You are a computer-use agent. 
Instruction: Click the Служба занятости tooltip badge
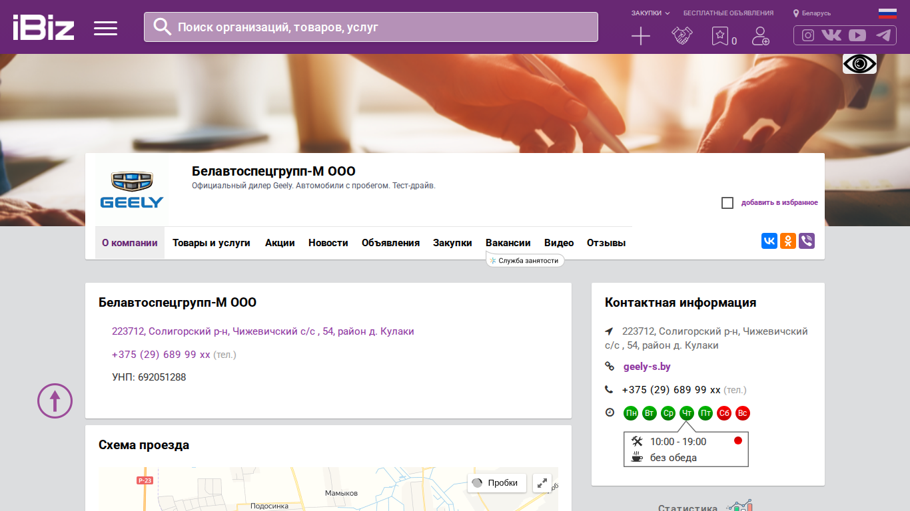pos(525,260)
